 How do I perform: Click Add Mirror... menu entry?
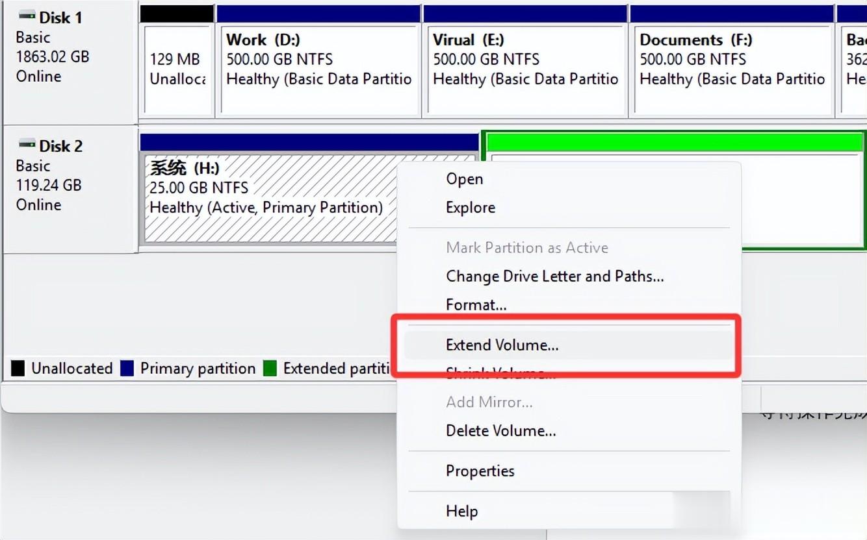(x=489, y=402)
